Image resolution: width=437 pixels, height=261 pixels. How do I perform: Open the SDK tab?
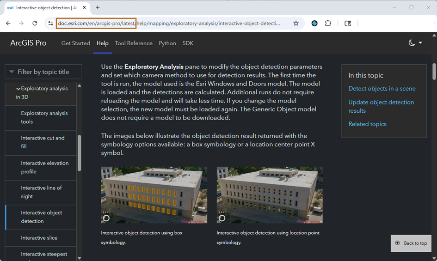[188, 43]
